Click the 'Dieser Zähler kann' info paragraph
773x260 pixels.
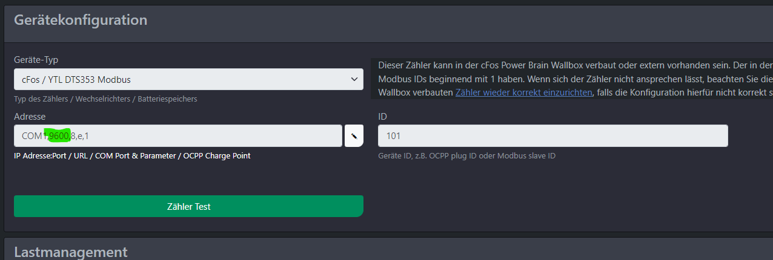point(569,65)
